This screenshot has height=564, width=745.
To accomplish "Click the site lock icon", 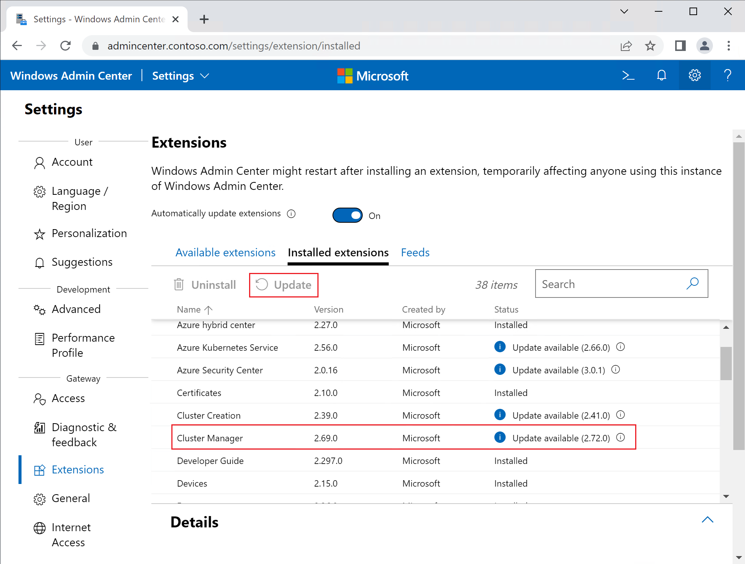I will tap(95, 46).
